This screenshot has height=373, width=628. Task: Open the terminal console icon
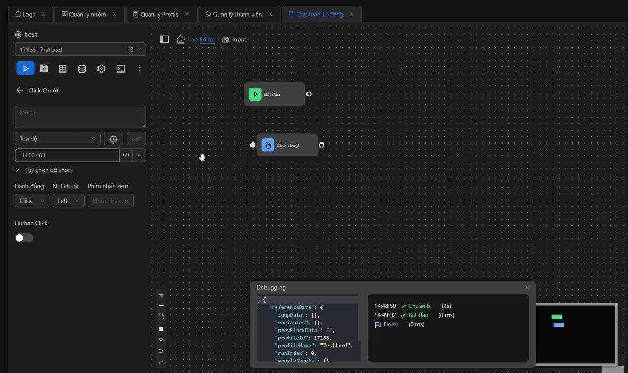(x=121, y=68)
